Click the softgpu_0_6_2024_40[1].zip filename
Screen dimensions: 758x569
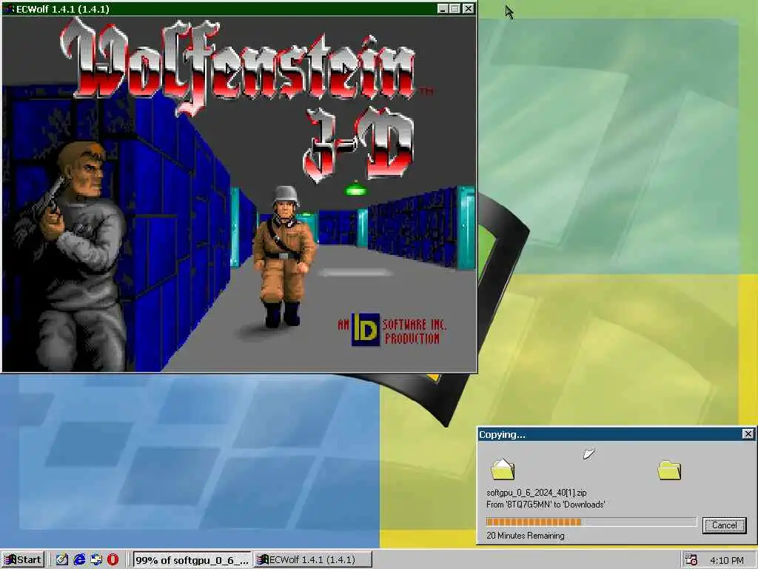(536, 493)
